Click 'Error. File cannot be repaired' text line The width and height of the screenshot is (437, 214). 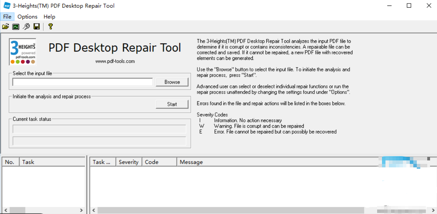(x=275, y=132)
